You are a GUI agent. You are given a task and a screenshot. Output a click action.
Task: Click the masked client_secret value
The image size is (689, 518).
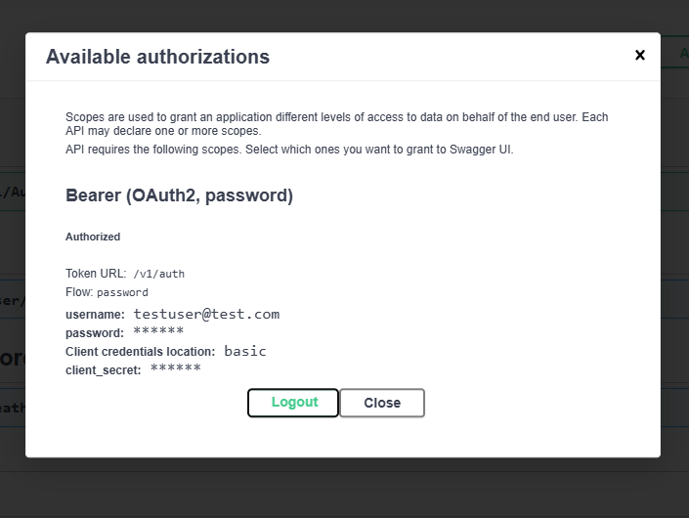(175, 368)
